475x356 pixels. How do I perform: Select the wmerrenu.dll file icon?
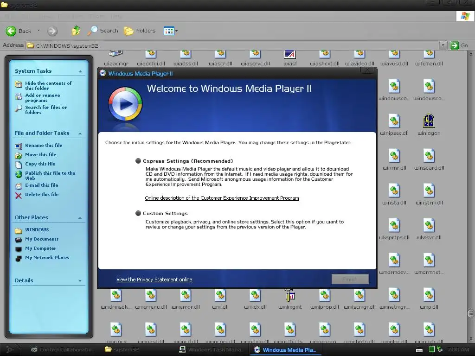click(151, 295)
